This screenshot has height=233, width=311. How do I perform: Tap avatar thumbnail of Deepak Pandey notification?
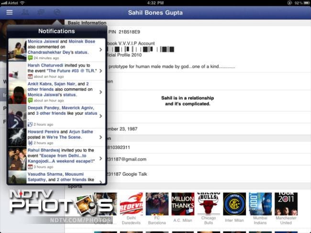[x=17, y=116]
